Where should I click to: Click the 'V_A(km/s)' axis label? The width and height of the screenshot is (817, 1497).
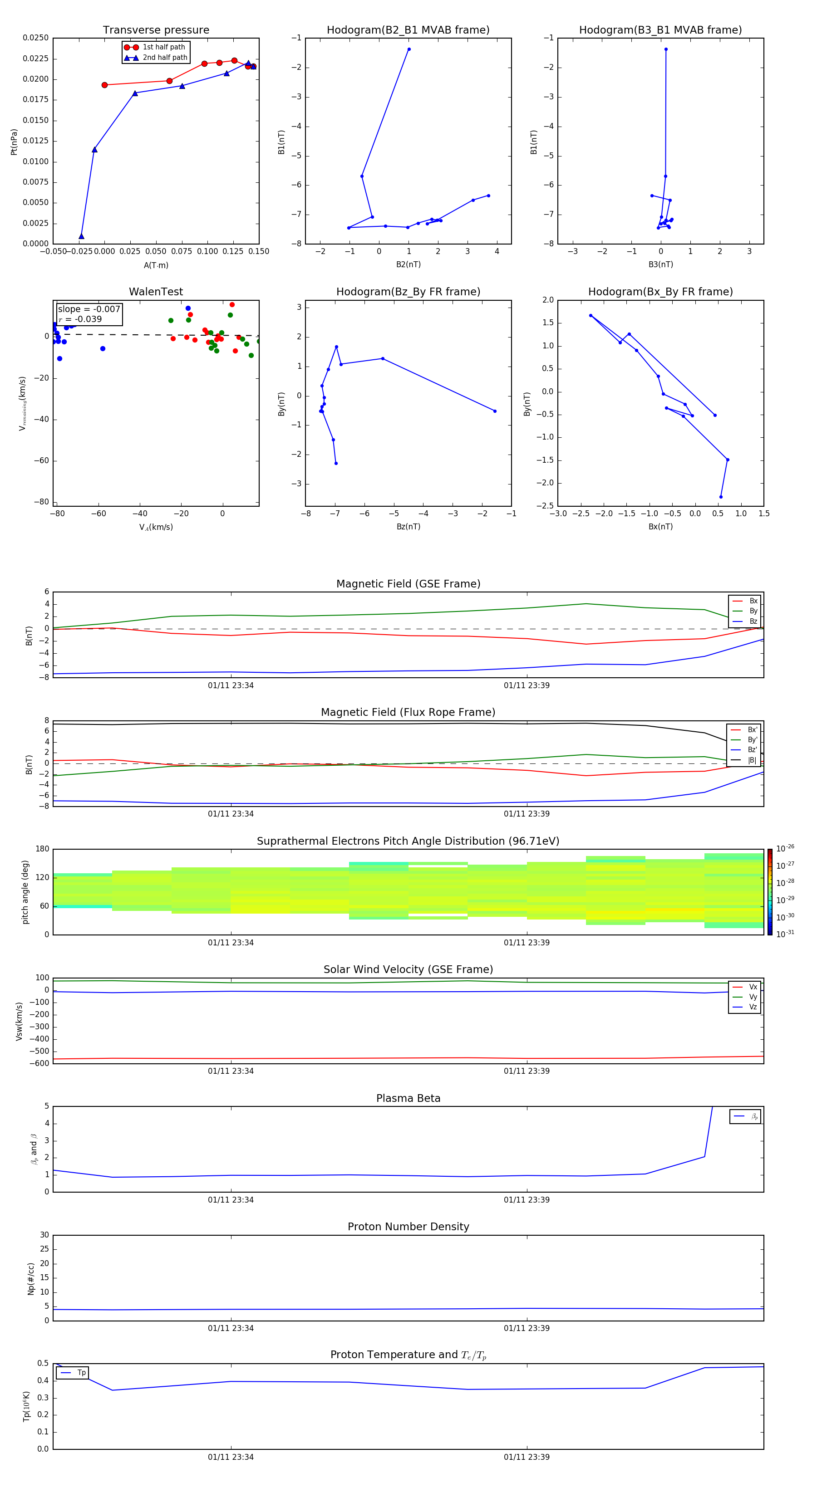(x=156, y=528)
